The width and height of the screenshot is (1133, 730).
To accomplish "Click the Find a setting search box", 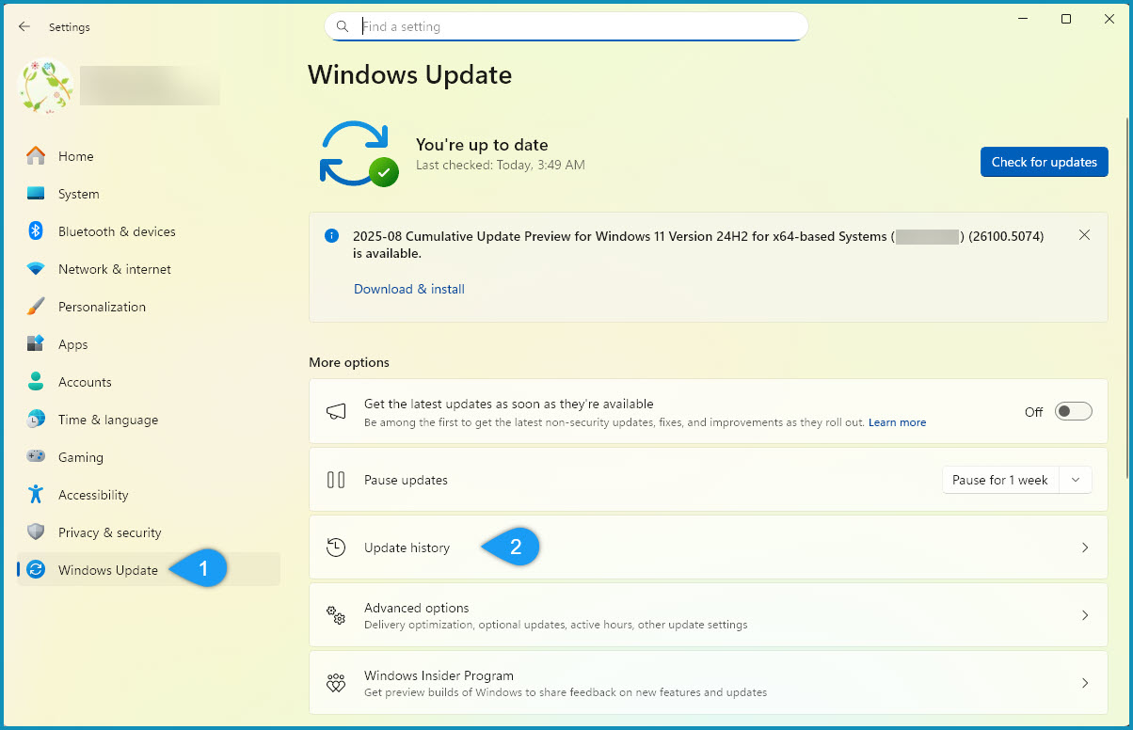I will click(x=565, y=26).
